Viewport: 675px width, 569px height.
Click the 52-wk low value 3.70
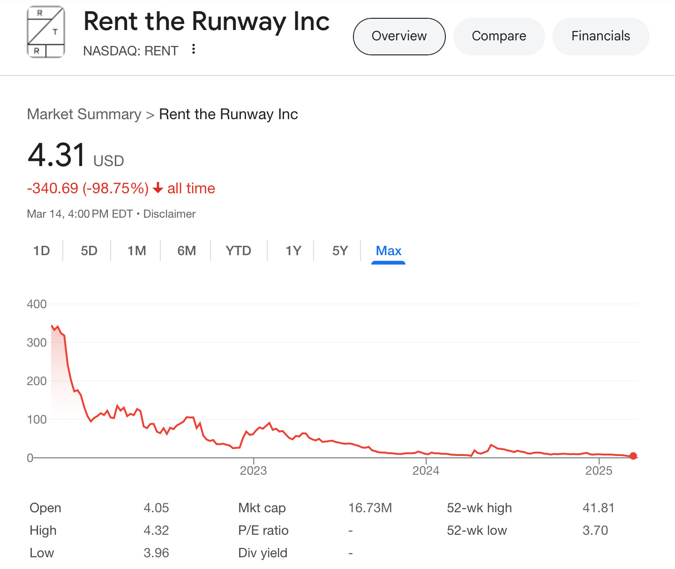coord(595,531)
